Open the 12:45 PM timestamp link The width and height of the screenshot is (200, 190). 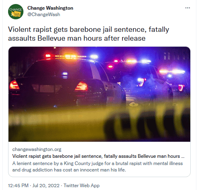tap(18, 186)
